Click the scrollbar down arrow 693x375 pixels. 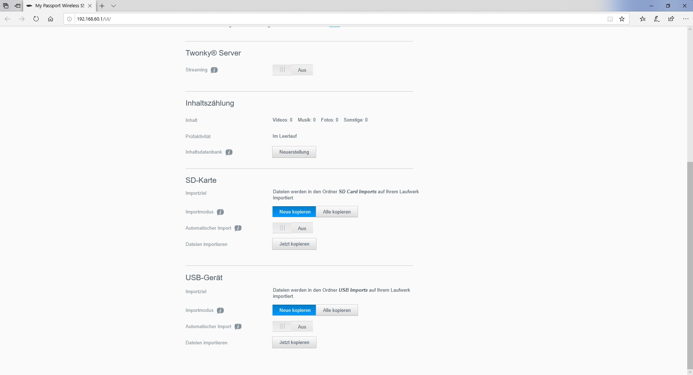(x=690, y=372)
